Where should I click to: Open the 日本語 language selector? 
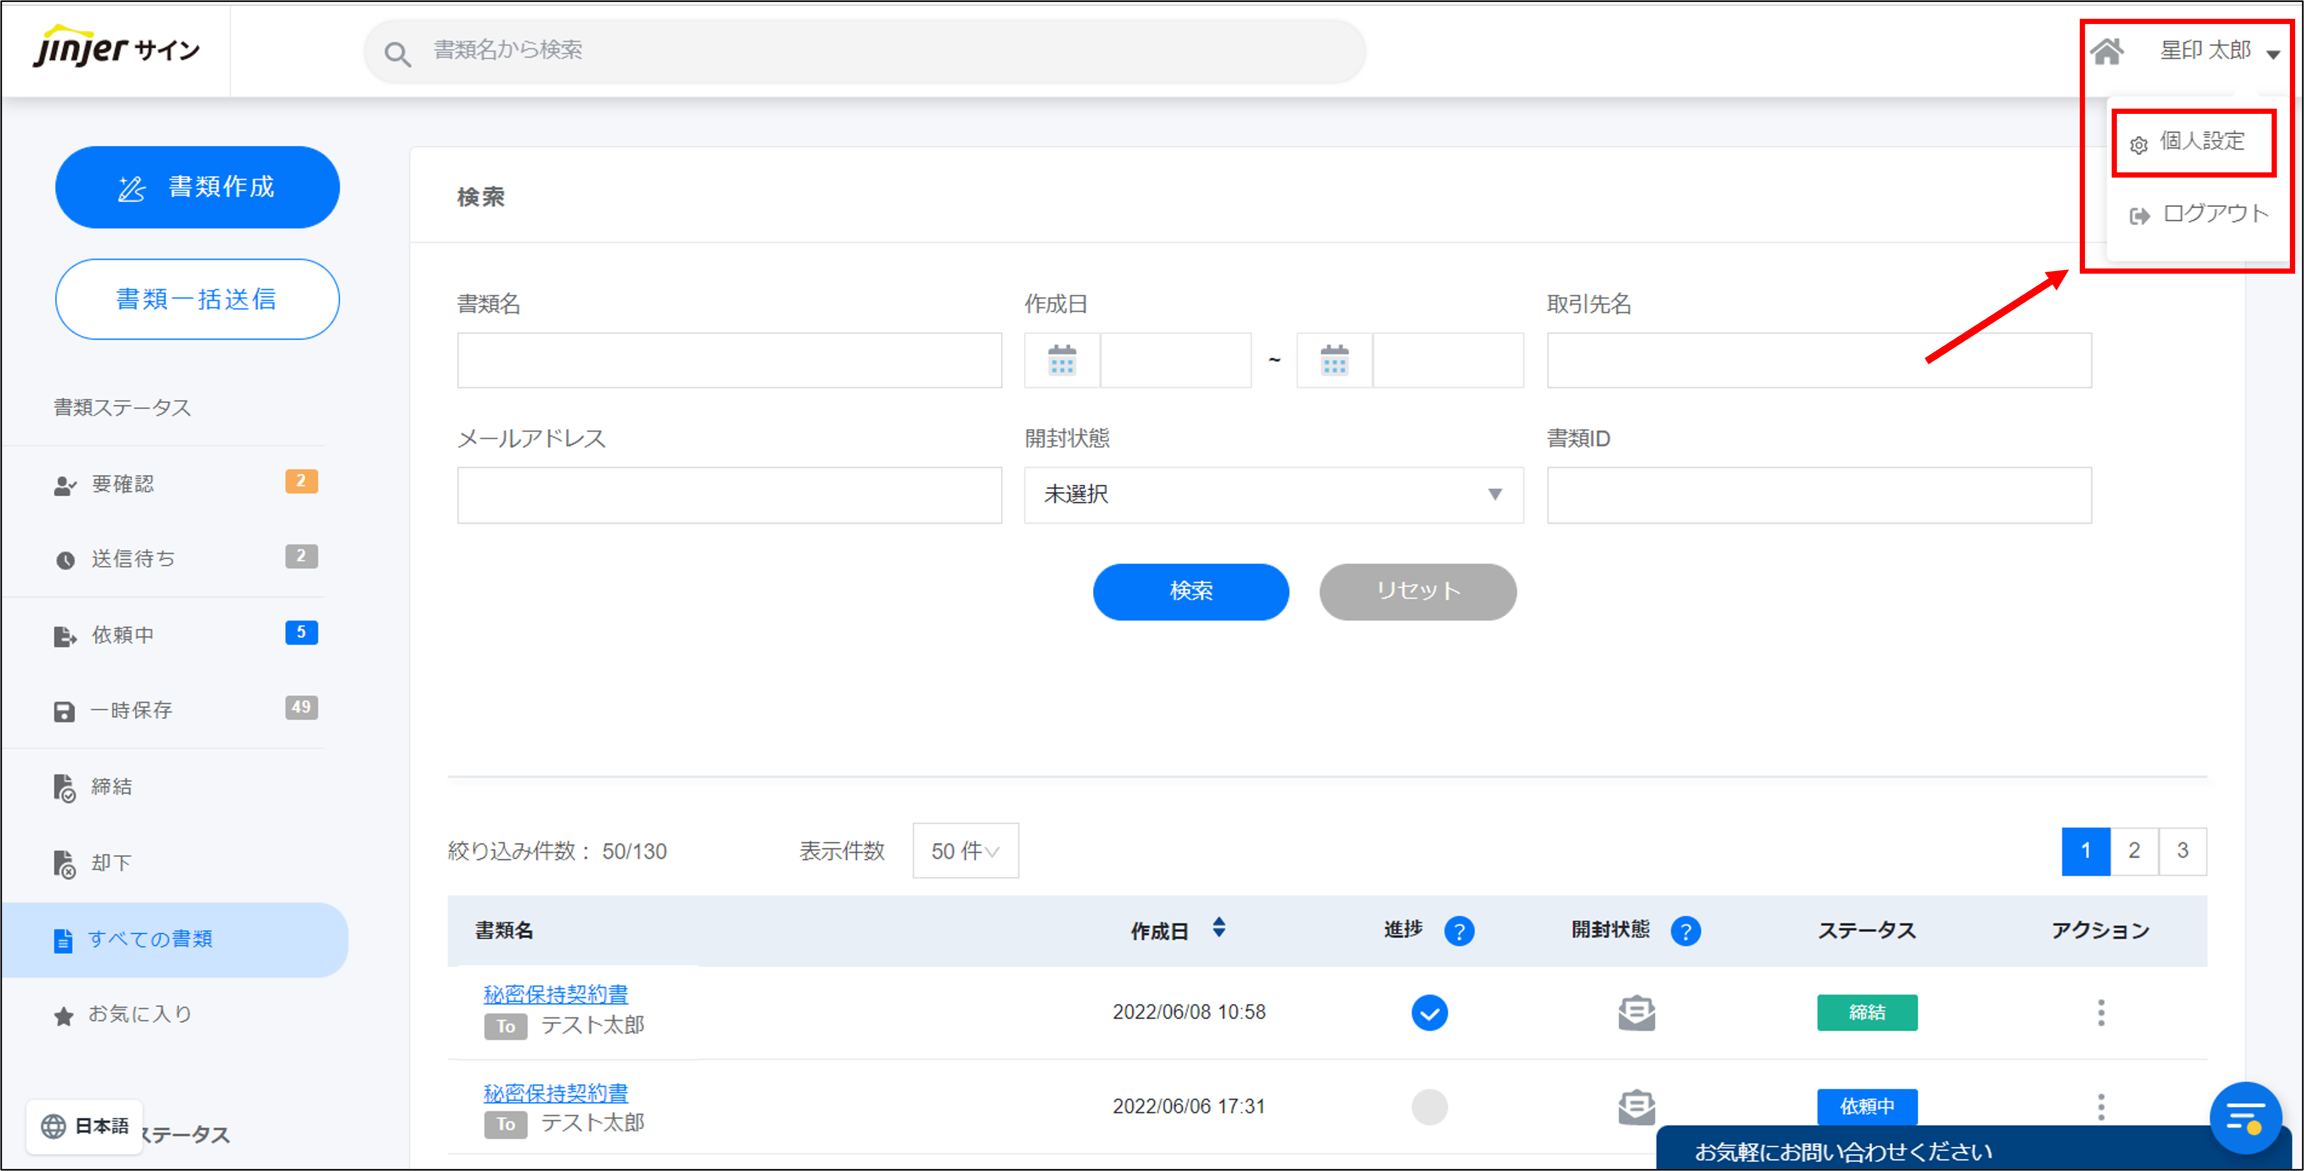(x=86, y=1126)
